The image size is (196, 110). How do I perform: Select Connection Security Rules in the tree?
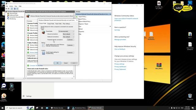click(x=16, y=17)
